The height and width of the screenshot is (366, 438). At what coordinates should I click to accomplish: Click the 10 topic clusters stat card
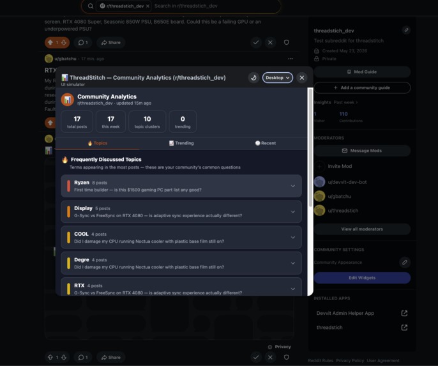tap(147, 121)
